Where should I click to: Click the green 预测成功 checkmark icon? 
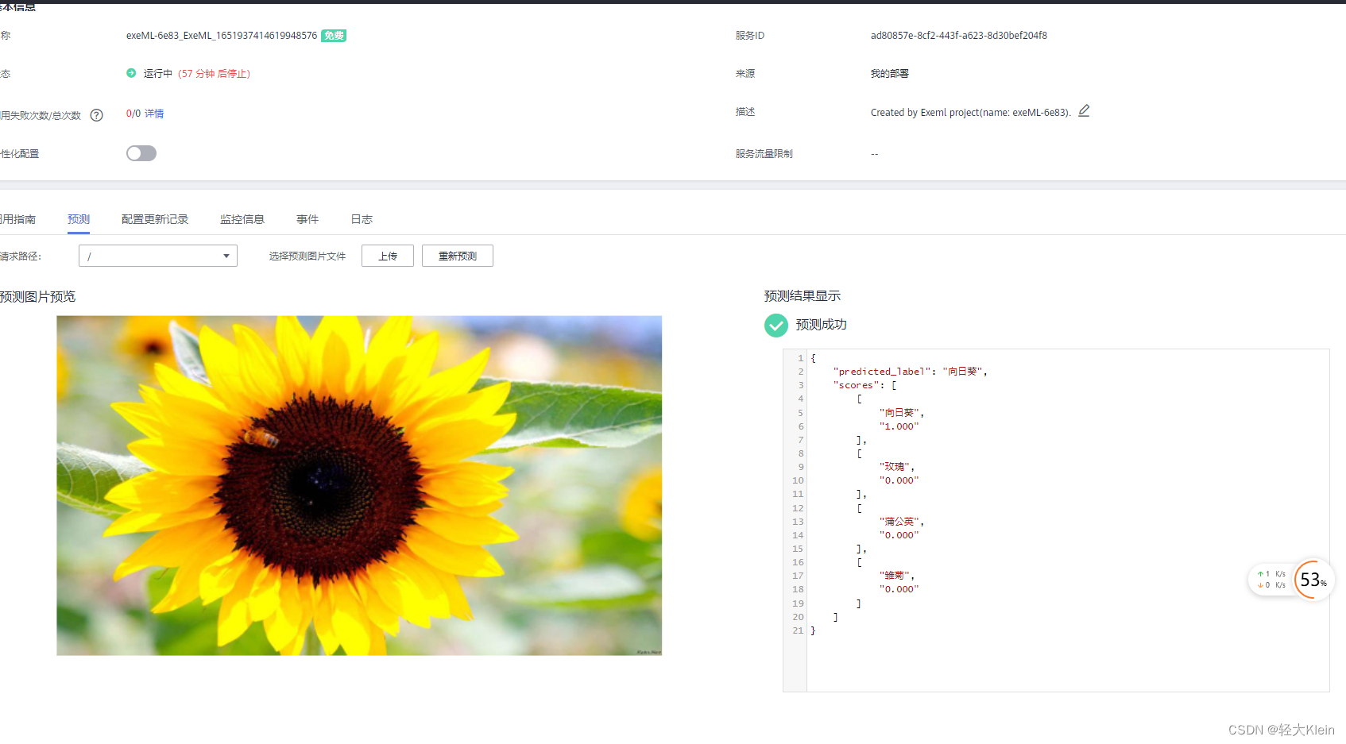pyautogui.click(x=775, y=326)
